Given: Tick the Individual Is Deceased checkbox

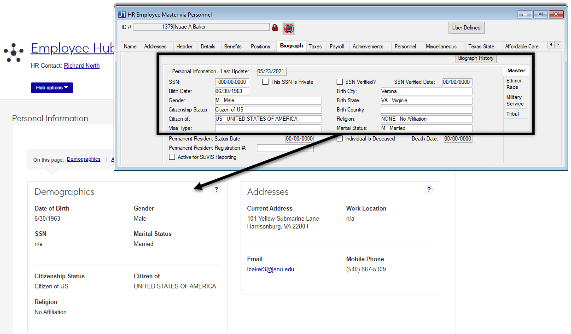Looking at the screenshot, I should [340, 139].
